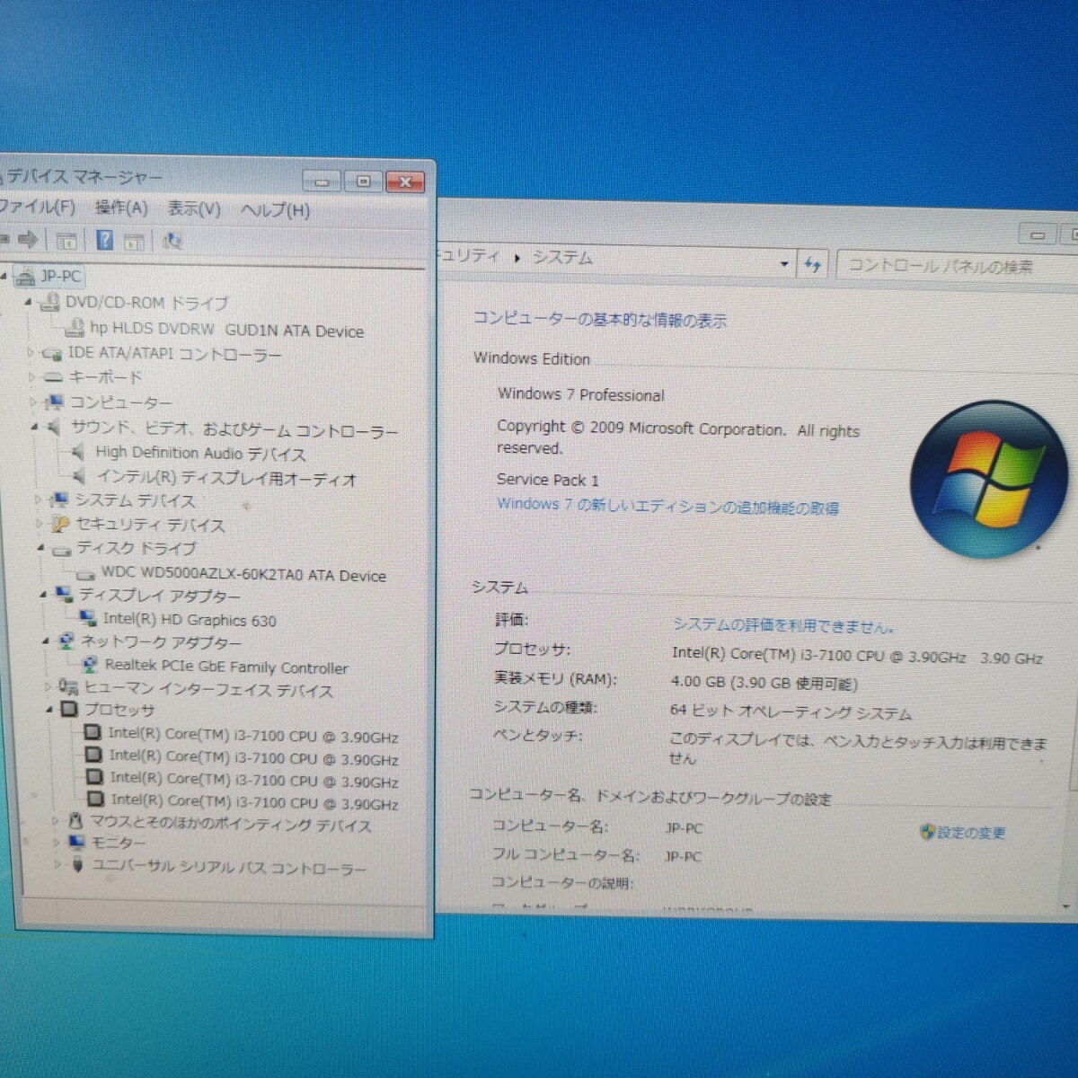Click the キーボード keyboard category icon

tap(54, 378)
